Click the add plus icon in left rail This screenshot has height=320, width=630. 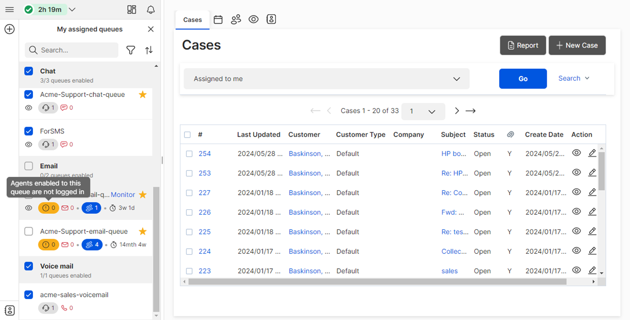pos(9,29)
